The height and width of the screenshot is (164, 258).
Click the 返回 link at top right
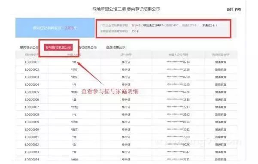coord(230,10)
